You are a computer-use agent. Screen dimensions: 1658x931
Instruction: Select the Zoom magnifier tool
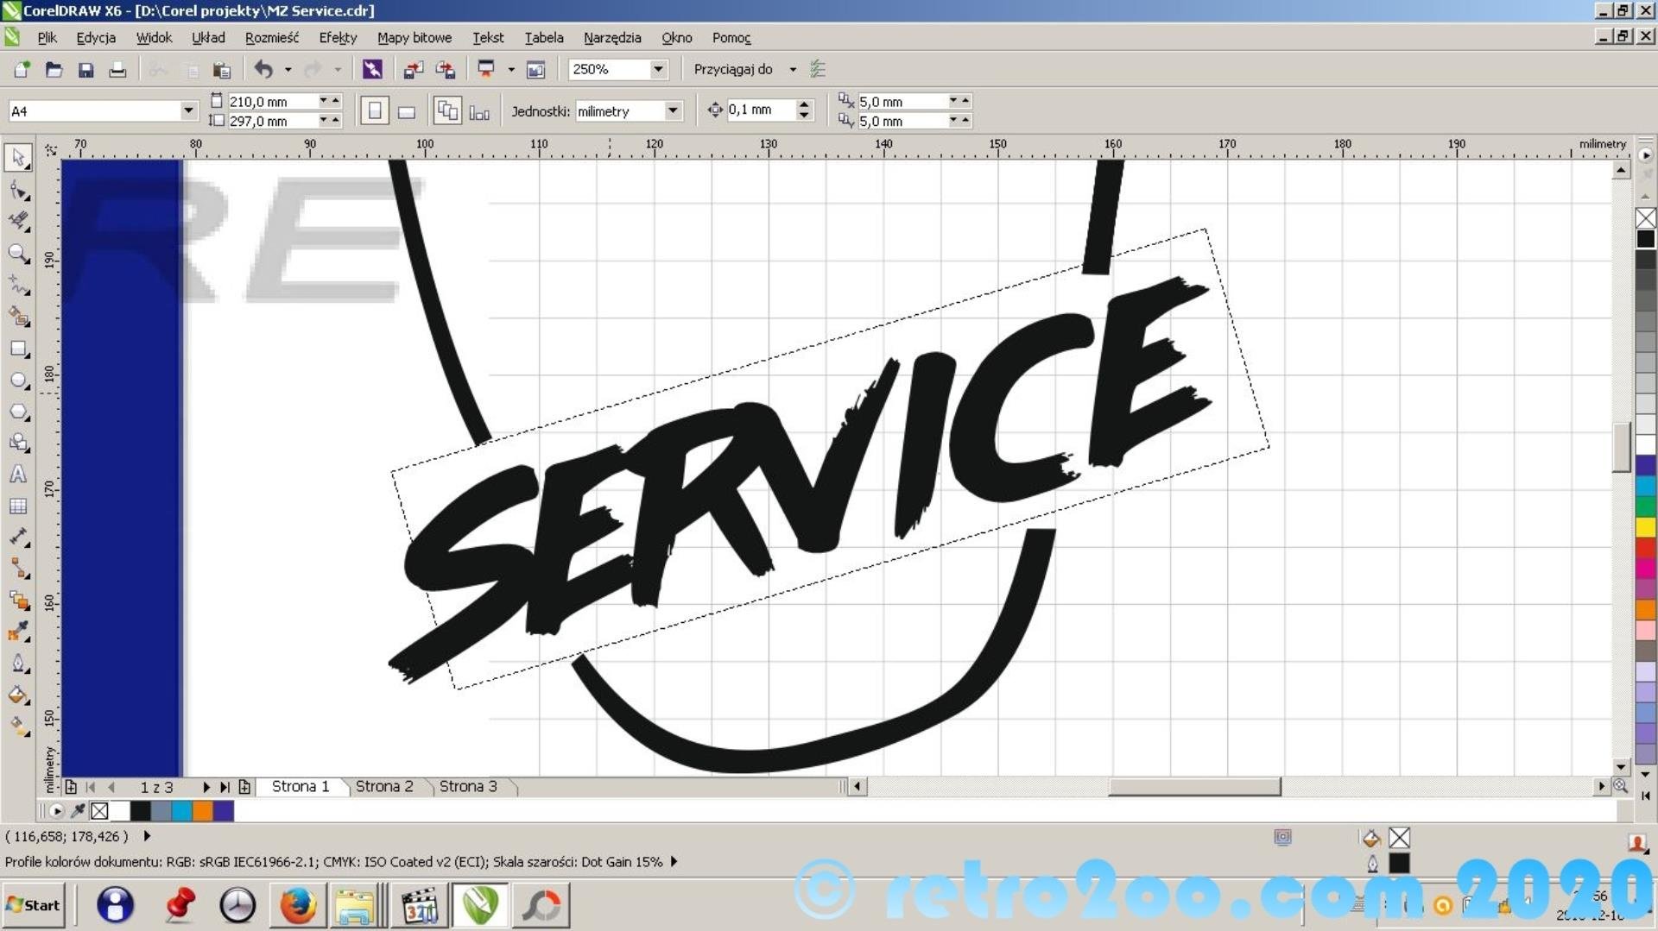click(x=18, y=253)
